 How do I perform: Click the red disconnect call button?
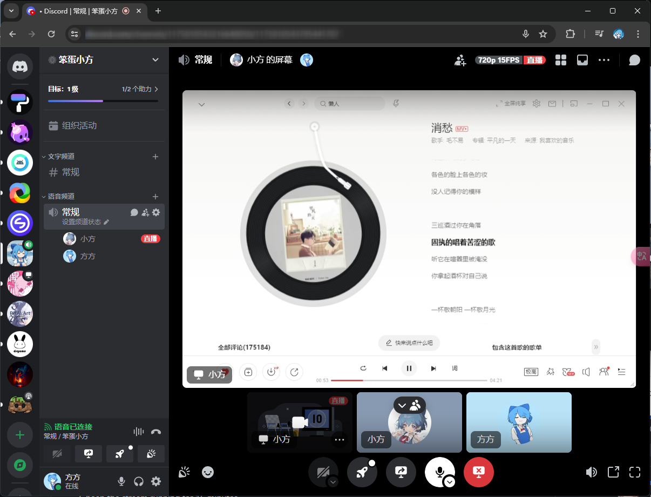(x=478, y=472)
